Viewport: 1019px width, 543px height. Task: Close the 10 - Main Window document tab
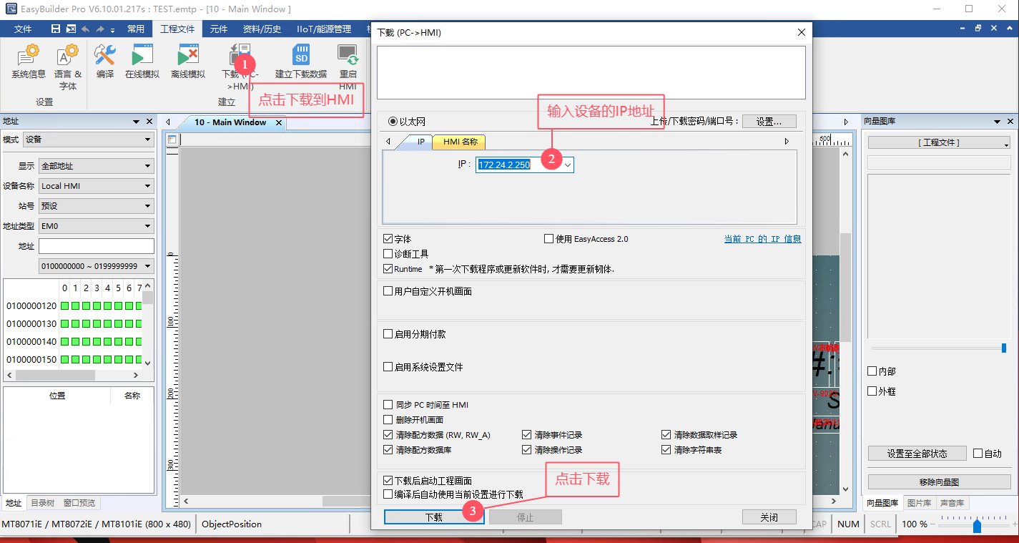click(279, 122)
